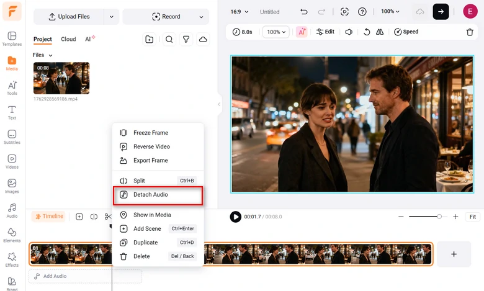Undo the last action

click(x=303, y=12)
